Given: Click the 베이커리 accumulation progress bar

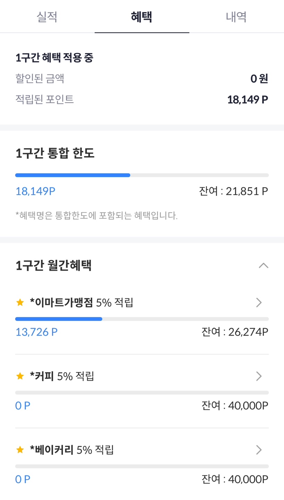Looking at the screenshot, I should click(x=142, y=466).
